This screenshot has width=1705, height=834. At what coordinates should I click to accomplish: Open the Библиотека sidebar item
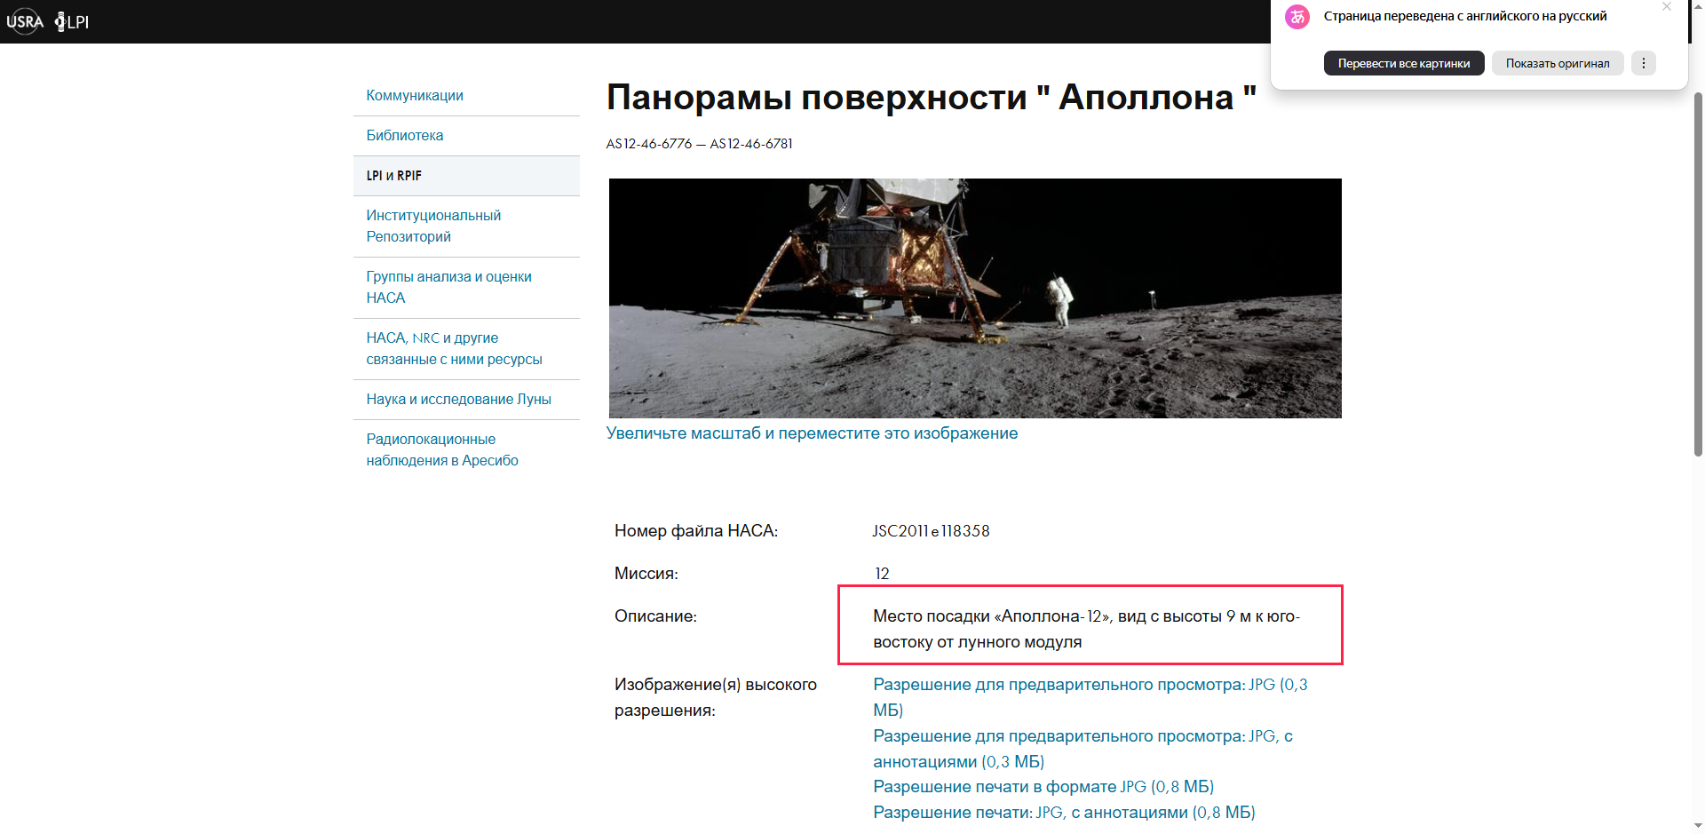(x=405, y=136)
